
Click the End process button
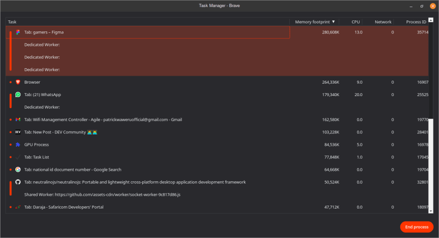tap(417, 227)
